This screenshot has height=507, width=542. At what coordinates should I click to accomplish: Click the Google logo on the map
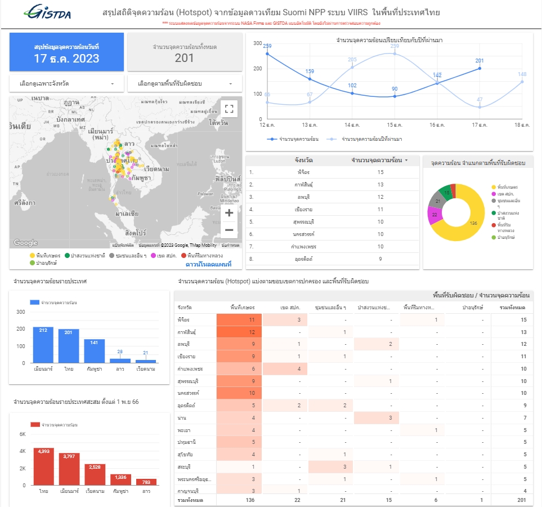coord(25,243)
